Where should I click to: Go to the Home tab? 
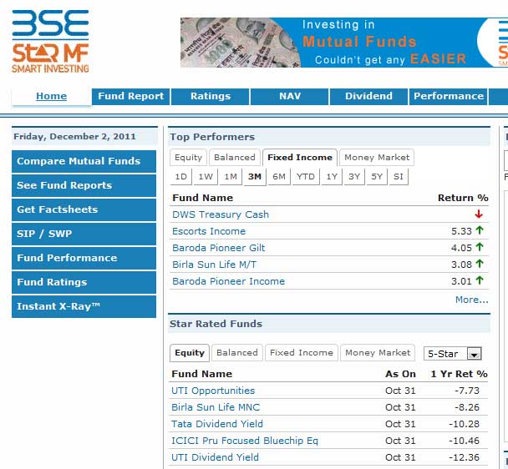coord(52,96)
